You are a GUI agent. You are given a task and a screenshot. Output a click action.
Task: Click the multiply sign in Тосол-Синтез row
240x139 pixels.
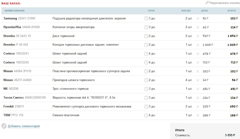[x=198, y=98]
